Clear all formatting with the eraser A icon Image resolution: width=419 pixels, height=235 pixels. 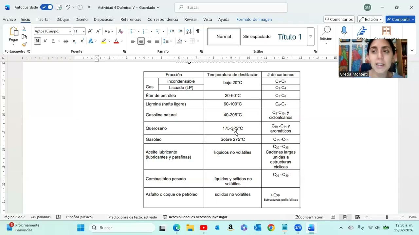pos(120,31)
